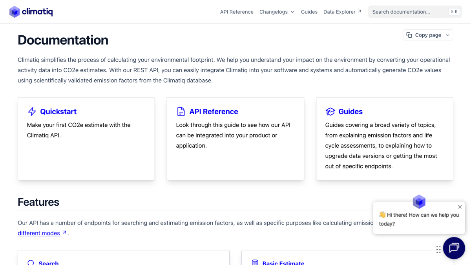The image size is (471, 265).
Task: Click the Features section heading
Action: 38,202
